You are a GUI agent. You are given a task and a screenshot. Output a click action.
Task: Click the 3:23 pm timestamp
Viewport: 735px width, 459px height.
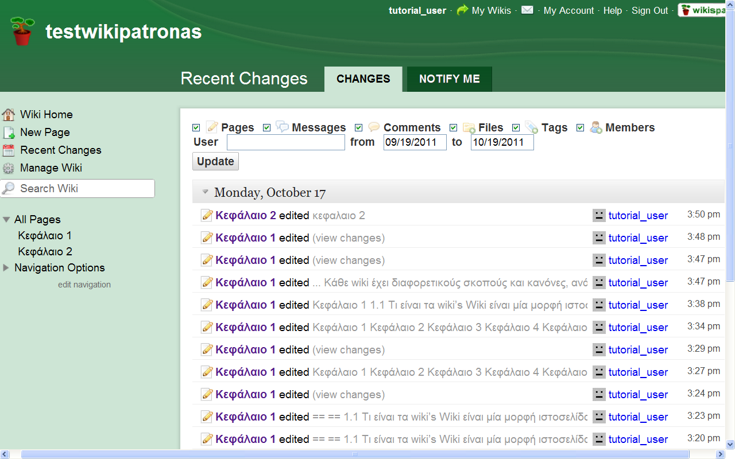703,416
